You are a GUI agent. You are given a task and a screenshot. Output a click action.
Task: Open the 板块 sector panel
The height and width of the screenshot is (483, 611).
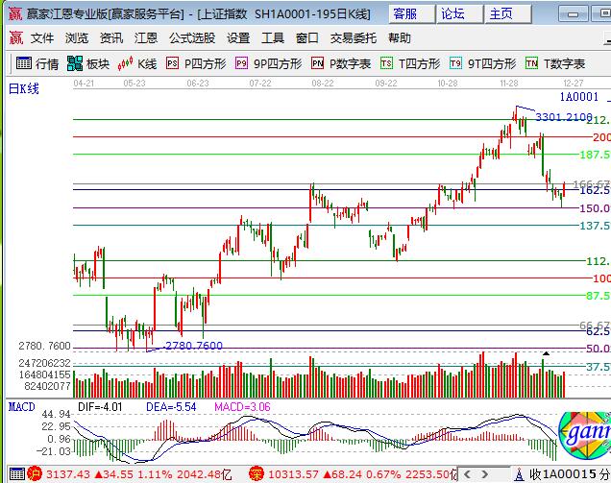(88, 63)
